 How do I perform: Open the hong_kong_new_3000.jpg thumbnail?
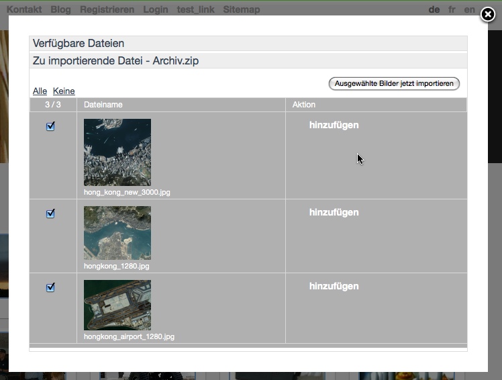pyautogui.click(x=117, y=152)
